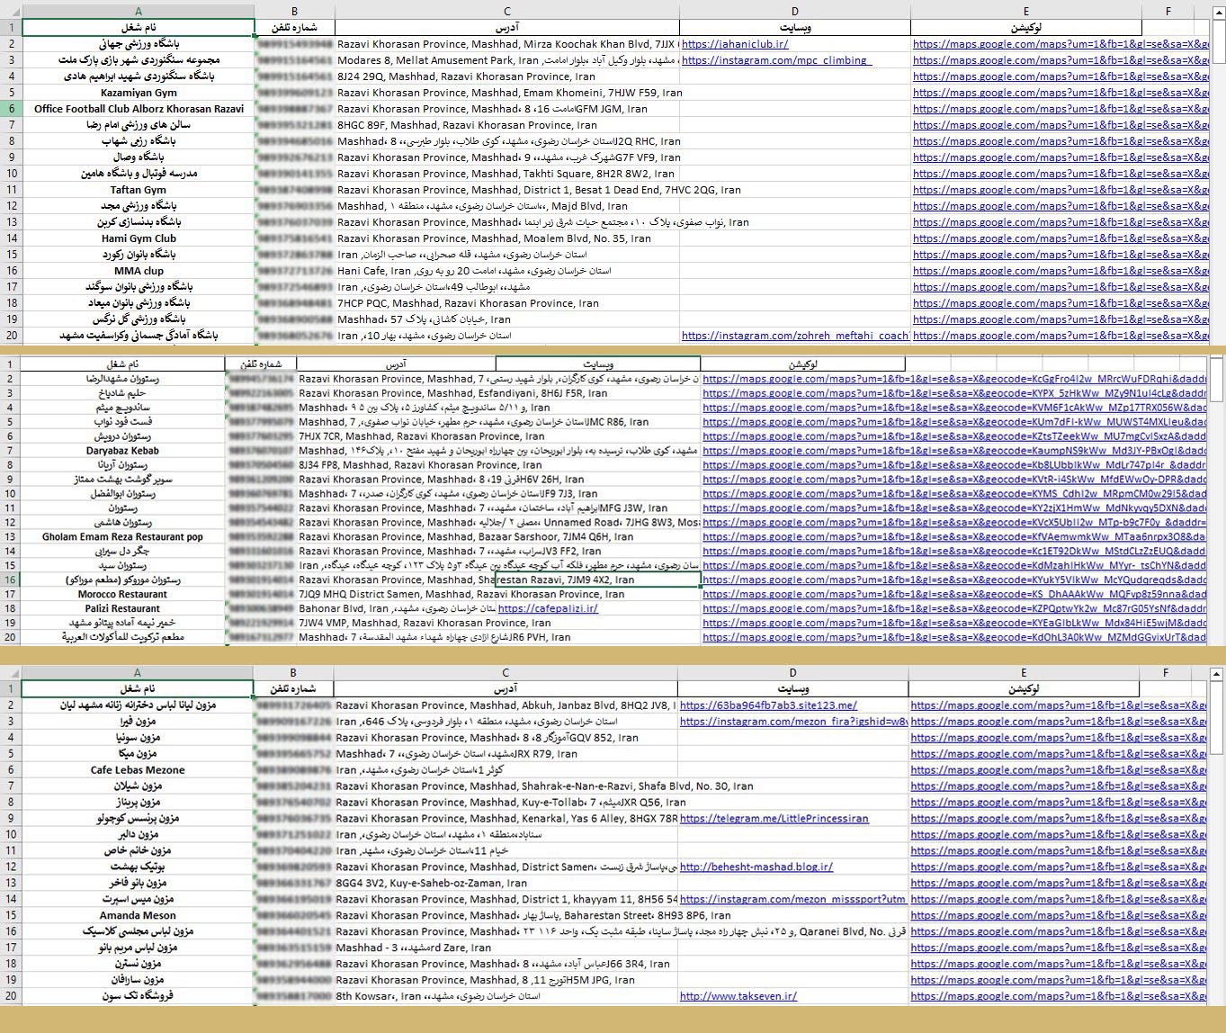
Task: Select the Daryabaz Kebab cell
Action: click(122, 451)
